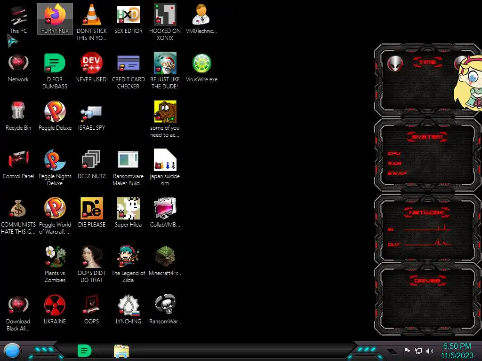
Task: Open the RansomWar skull headphones shortcut
Action: [165, 310]
